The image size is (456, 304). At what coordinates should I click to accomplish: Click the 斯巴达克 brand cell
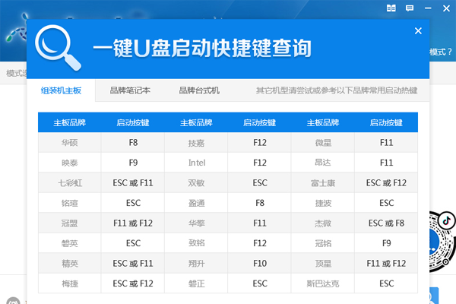323,283
